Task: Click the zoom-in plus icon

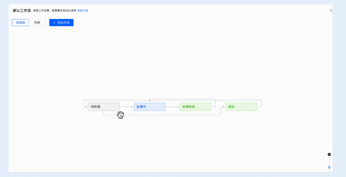Action: [329, 154]
